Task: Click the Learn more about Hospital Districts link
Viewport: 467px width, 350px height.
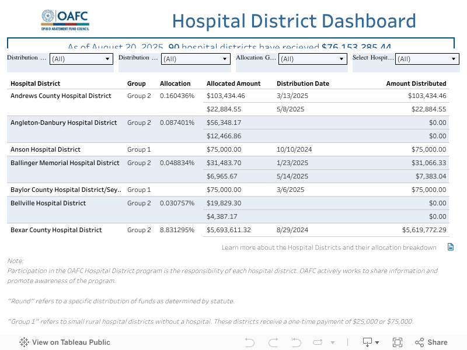Action: [x=330, y=247]
